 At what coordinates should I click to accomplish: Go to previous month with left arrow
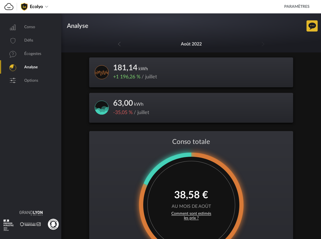click(x=119, y=44)
